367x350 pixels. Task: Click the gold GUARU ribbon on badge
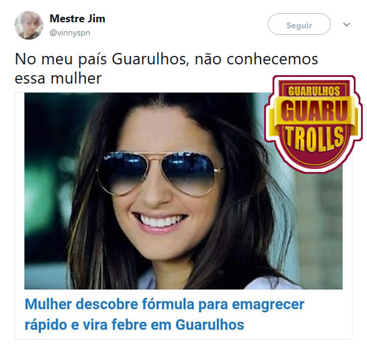[x=314, y=111]
